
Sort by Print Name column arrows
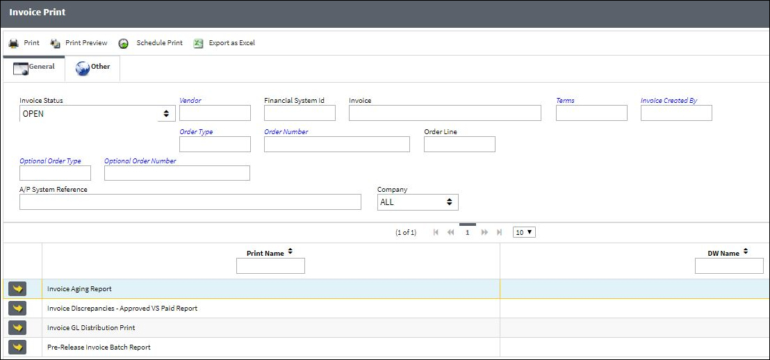[290, 252]
